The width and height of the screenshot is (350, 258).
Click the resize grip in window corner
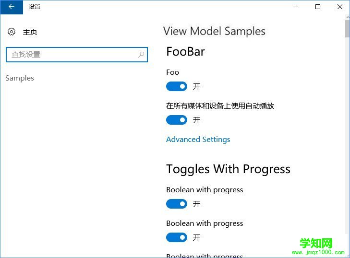[x=348, y=256]
